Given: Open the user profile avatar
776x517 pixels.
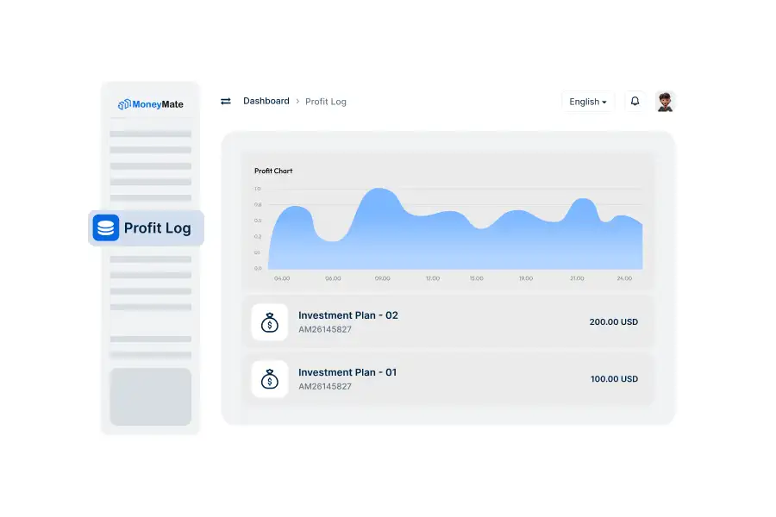Looking at the screenshot, I should tap(665, 102).
